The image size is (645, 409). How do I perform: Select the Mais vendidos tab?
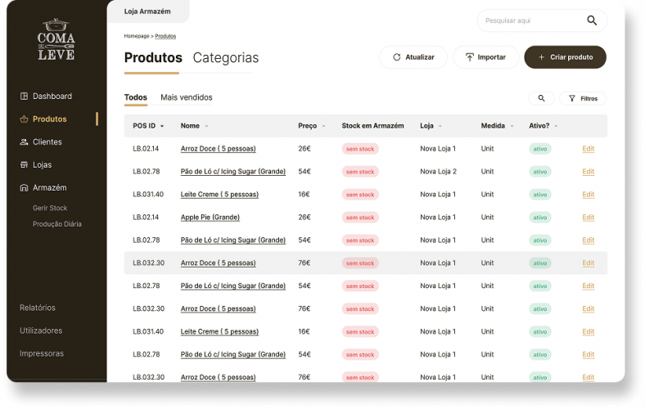tap(187, 97)
